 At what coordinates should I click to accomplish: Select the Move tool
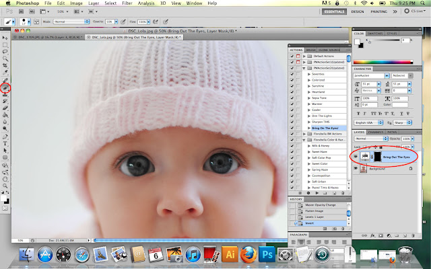click(x=5, y=38)
